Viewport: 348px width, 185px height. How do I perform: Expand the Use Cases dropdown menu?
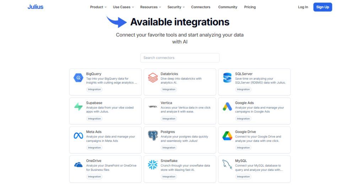pyautogui.click(x=123, y=7)
